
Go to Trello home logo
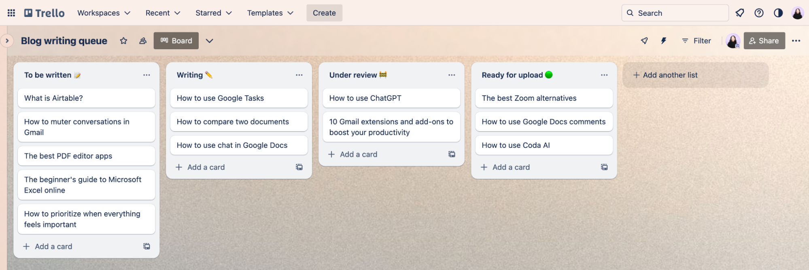click(45, 13)
